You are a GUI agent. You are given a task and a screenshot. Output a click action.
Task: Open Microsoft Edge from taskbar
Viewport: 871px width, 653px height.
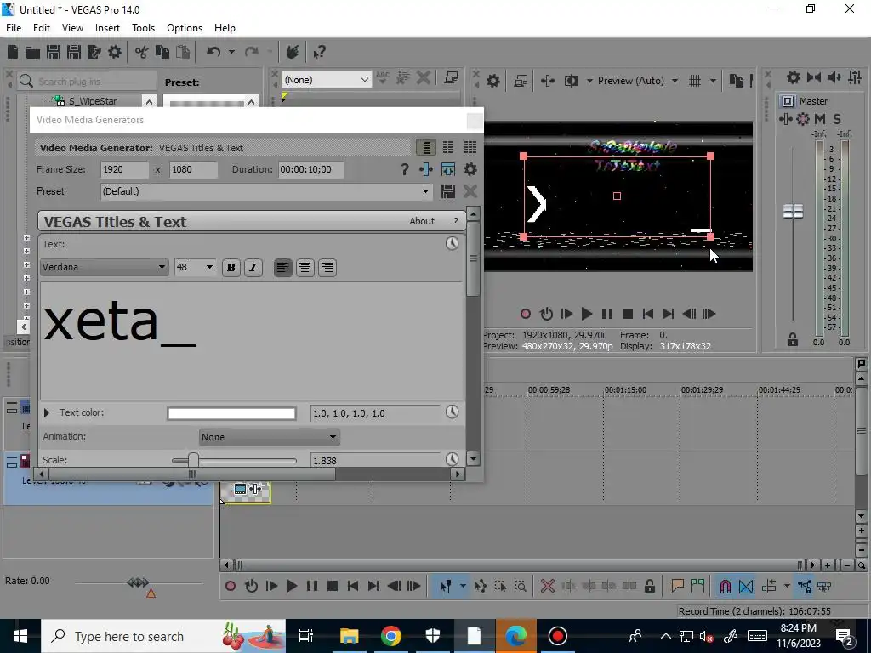tap(516, 636)
